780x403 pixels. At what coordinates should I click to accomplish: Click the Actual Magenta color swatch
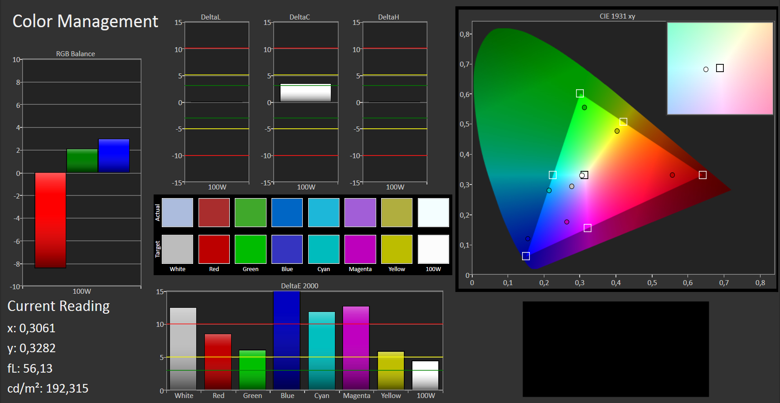tap(360, 213)
